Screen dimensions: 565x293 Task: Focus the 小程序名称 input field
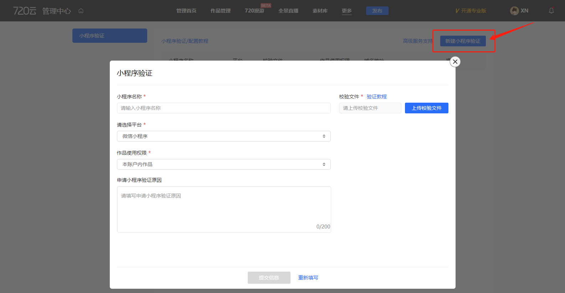[x=224, y=108]
